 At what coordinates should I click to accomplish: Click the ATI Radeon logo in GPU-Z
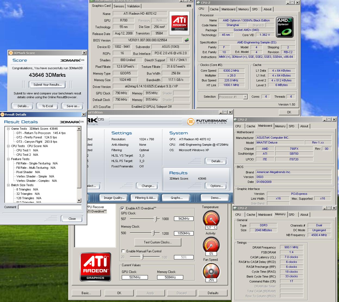(x=179, y=23)
